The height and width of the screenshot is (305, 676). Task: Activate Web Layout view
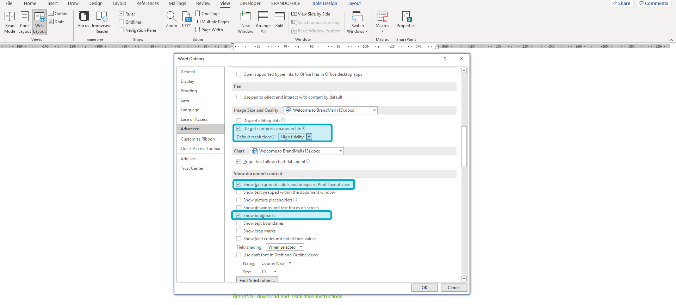[39, 22]
